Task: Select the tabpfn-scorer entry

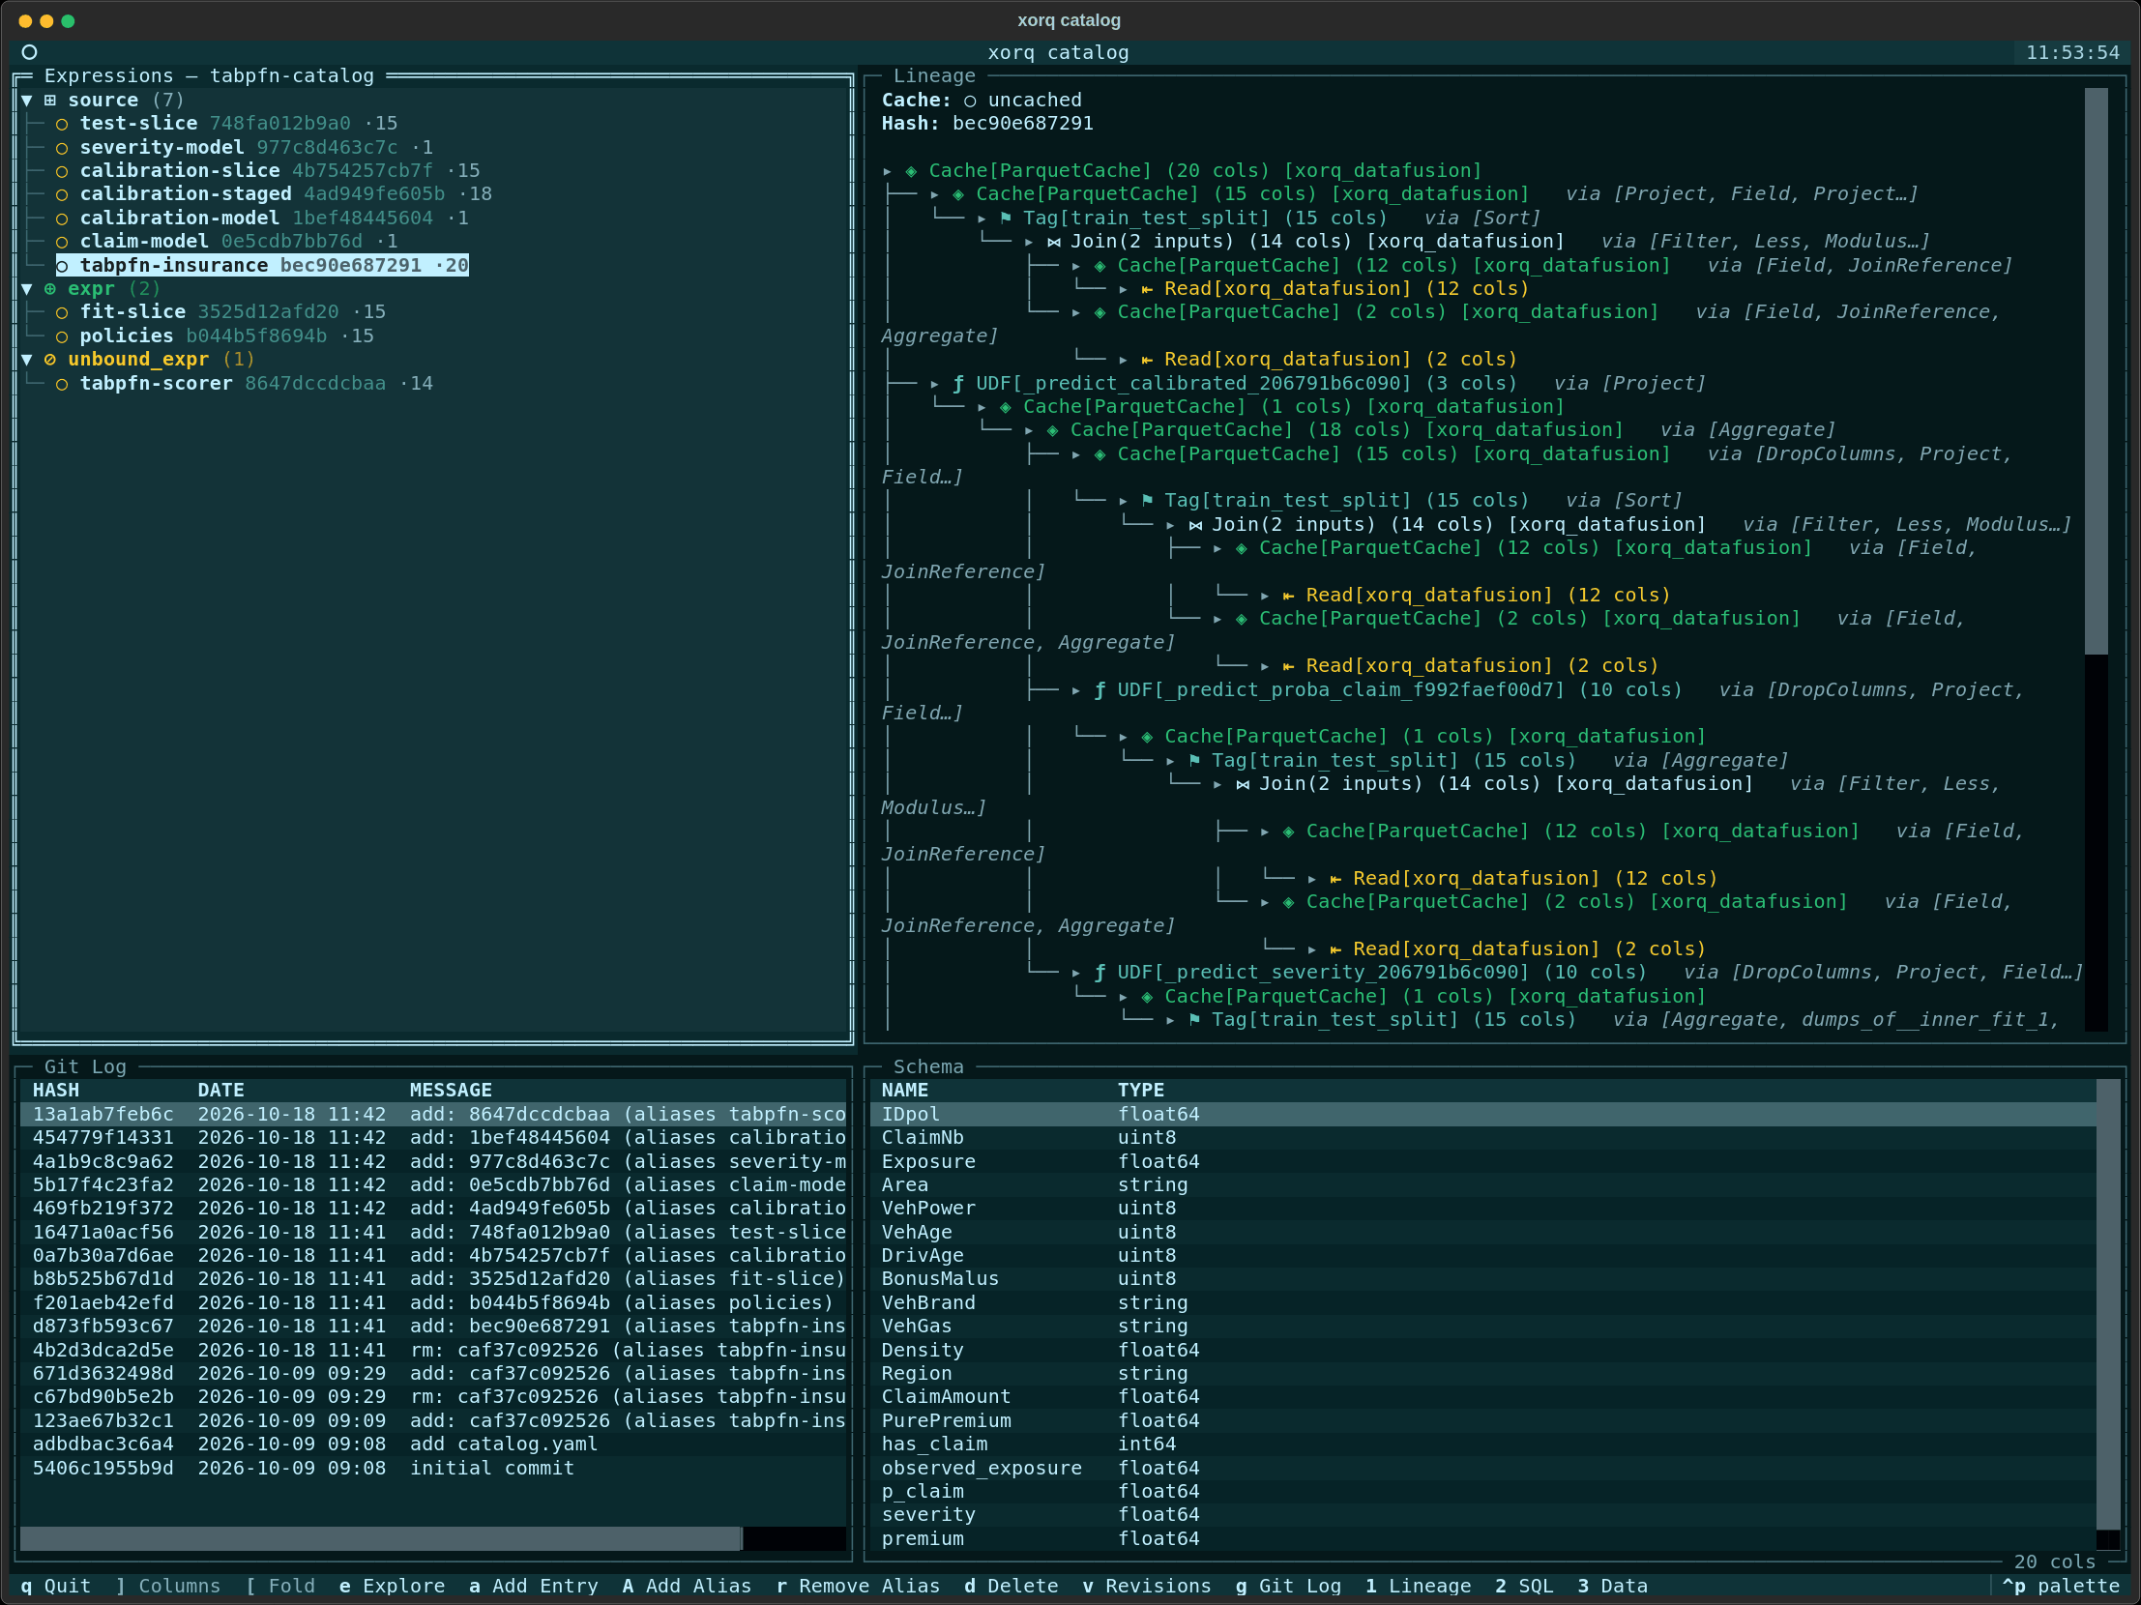Action: (245, 384)
